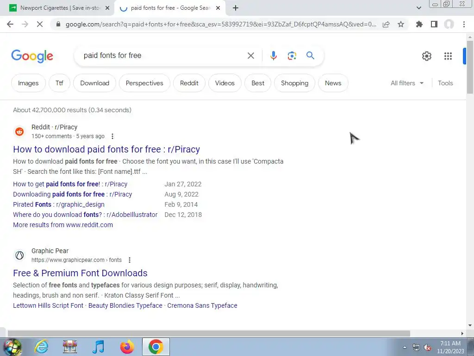Open 'More results from www.reddit.com'

(x=63, y=225)
